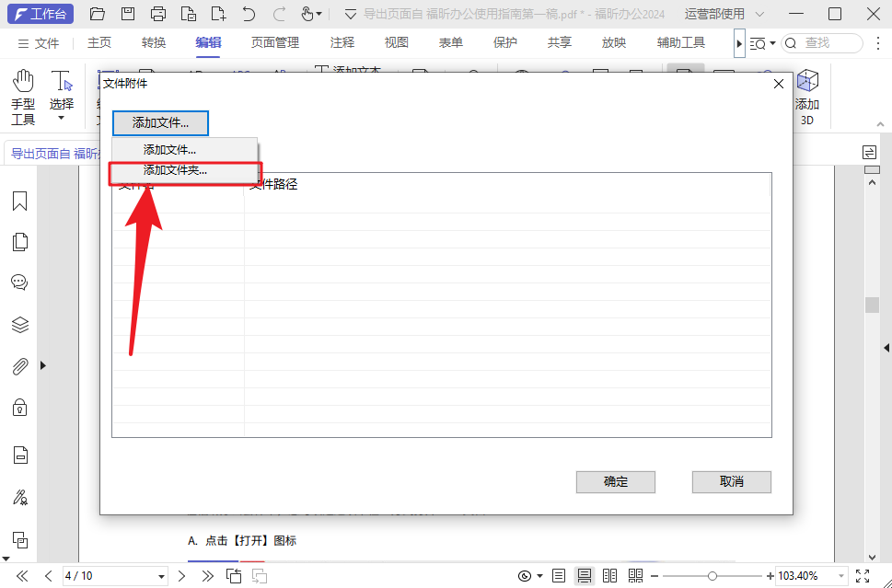Select continuous page view mode
Viewport: 892px width, 588px height.
coord(585,576)
